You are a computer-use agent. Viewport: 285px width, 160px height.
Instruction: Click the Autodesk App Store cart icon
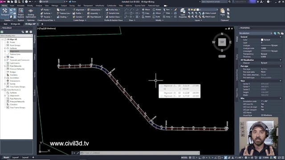tap(258, 2)
